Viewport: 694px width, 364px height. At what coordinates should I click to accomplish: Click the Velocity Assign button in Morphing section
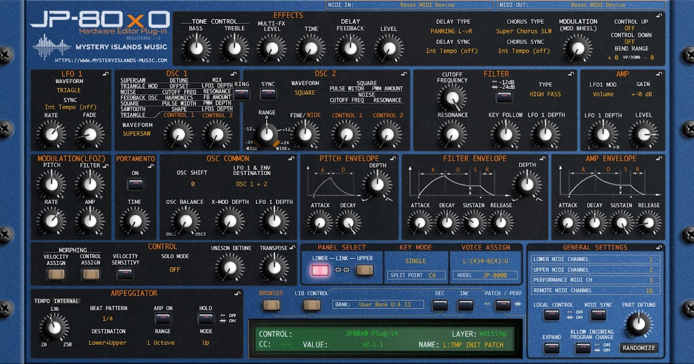56,274
